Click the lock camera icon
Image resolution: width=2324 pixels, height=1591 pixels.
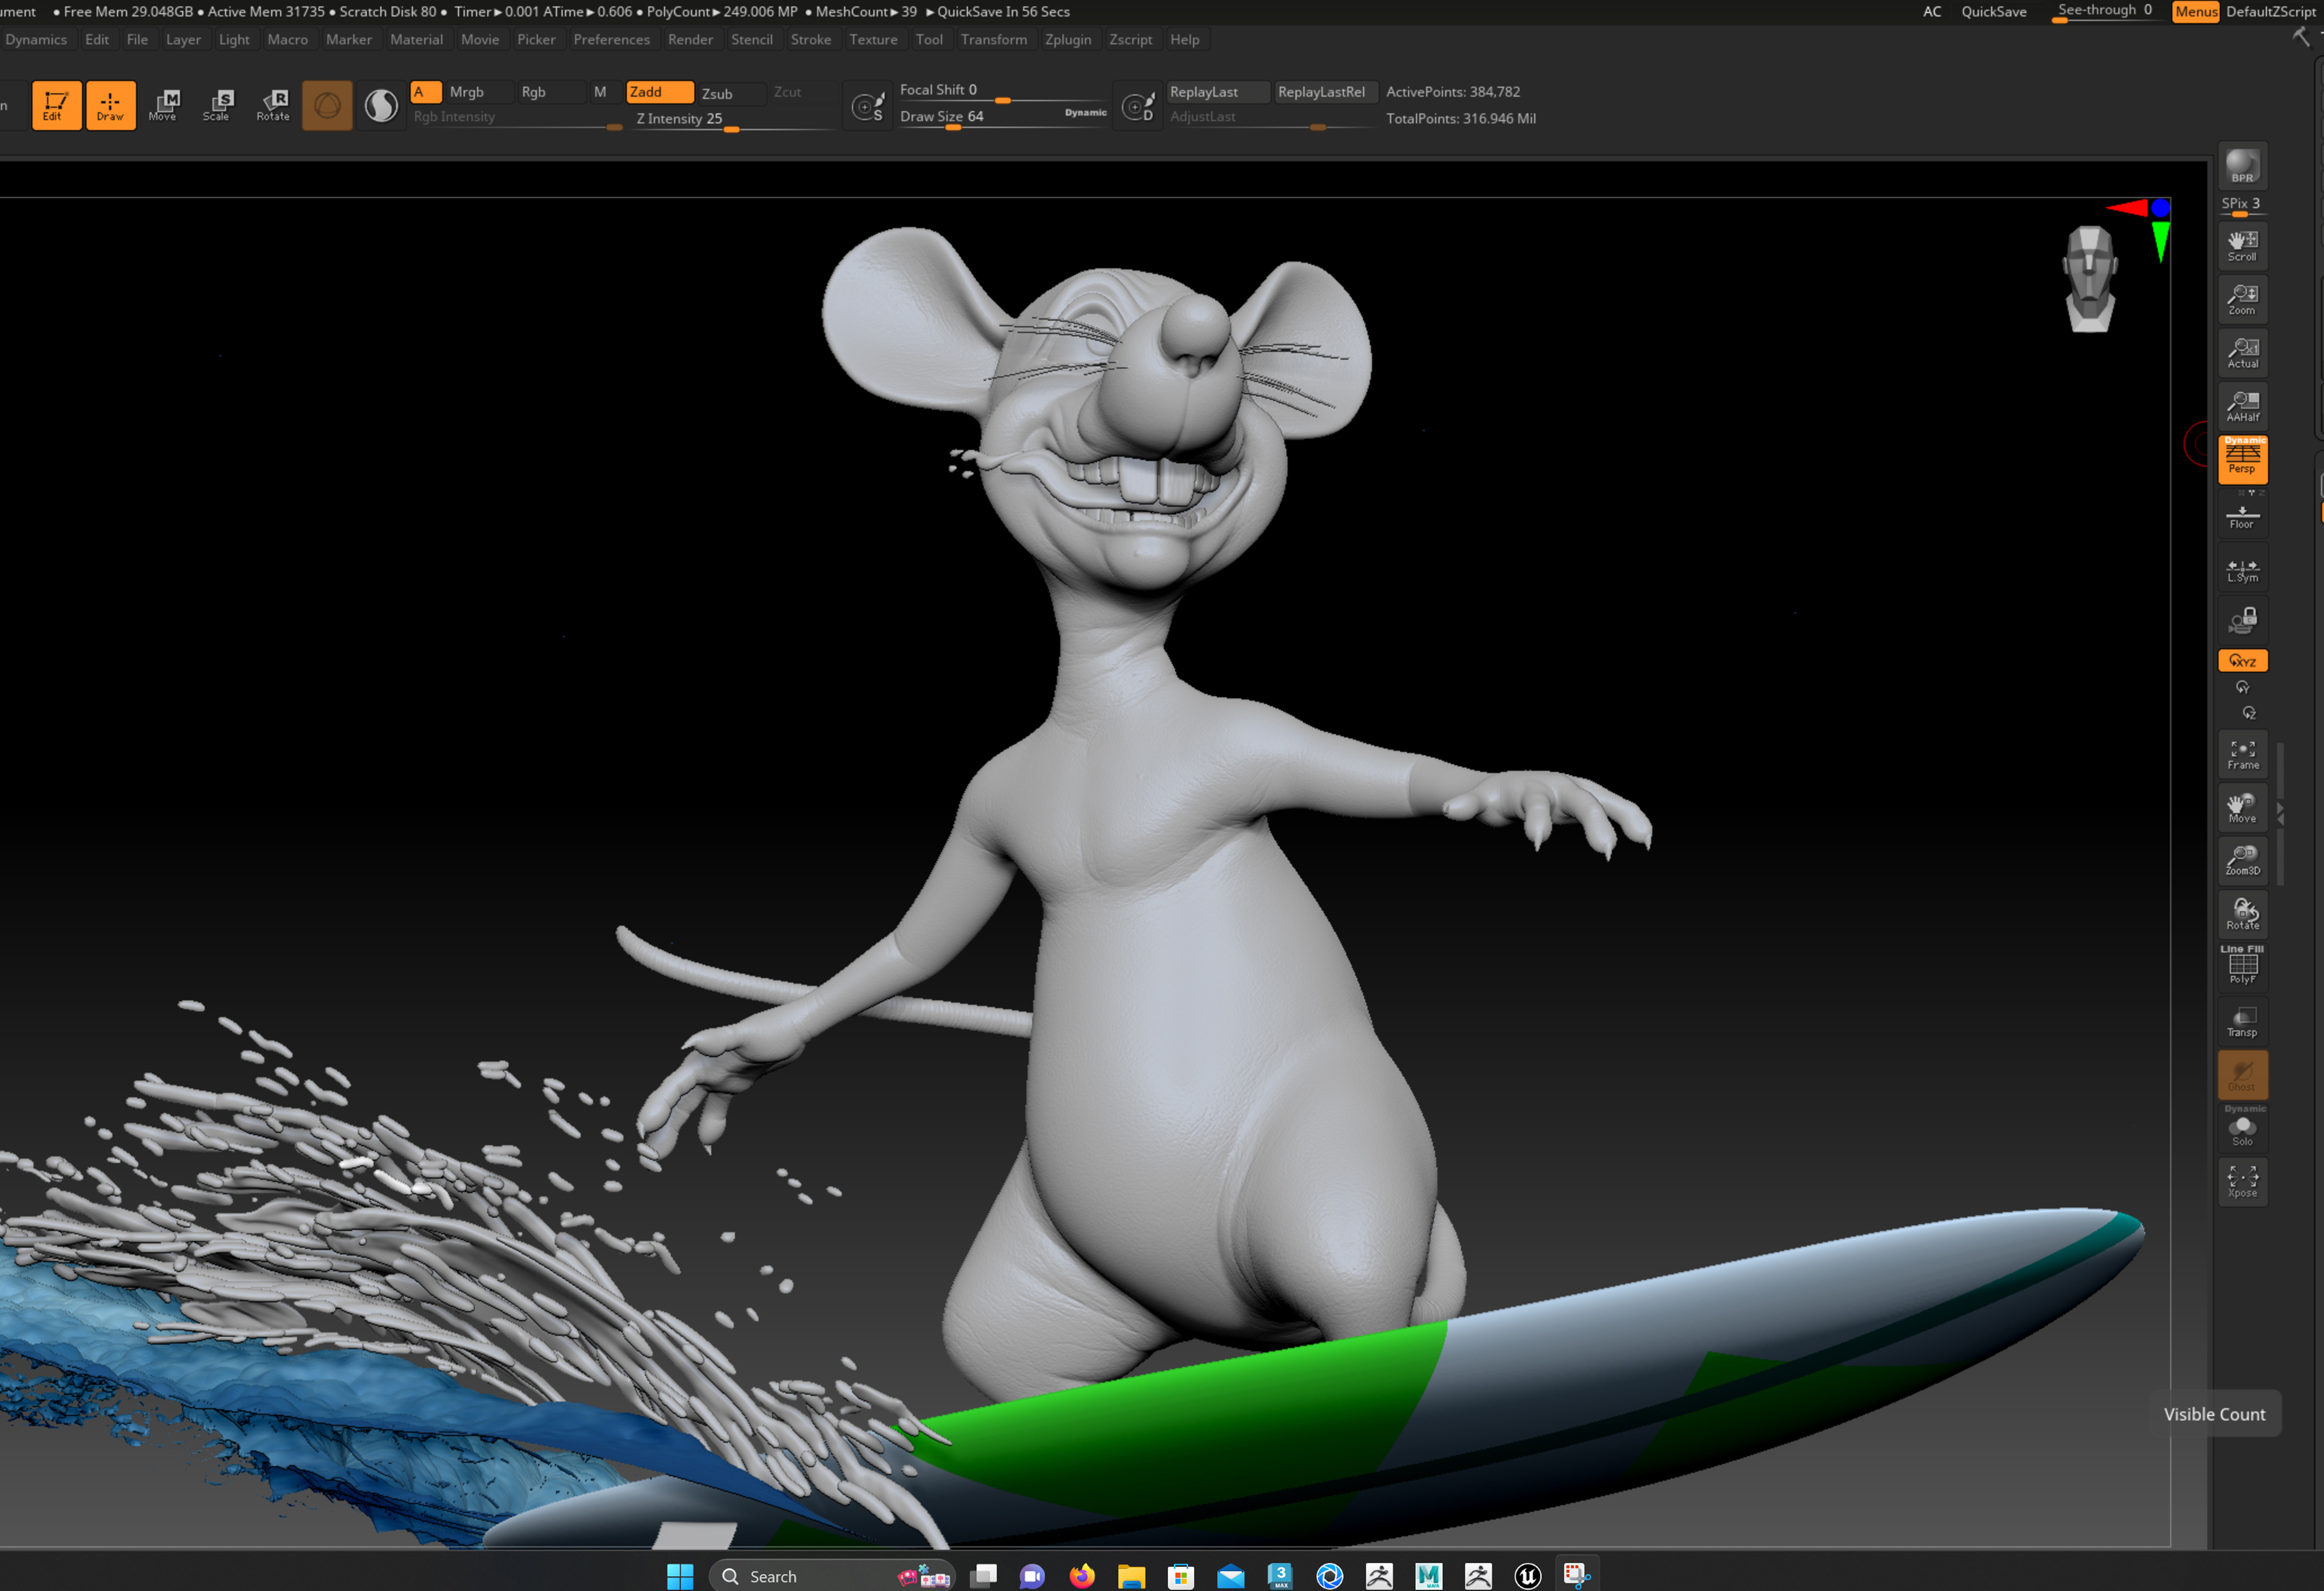[2242, 621]
